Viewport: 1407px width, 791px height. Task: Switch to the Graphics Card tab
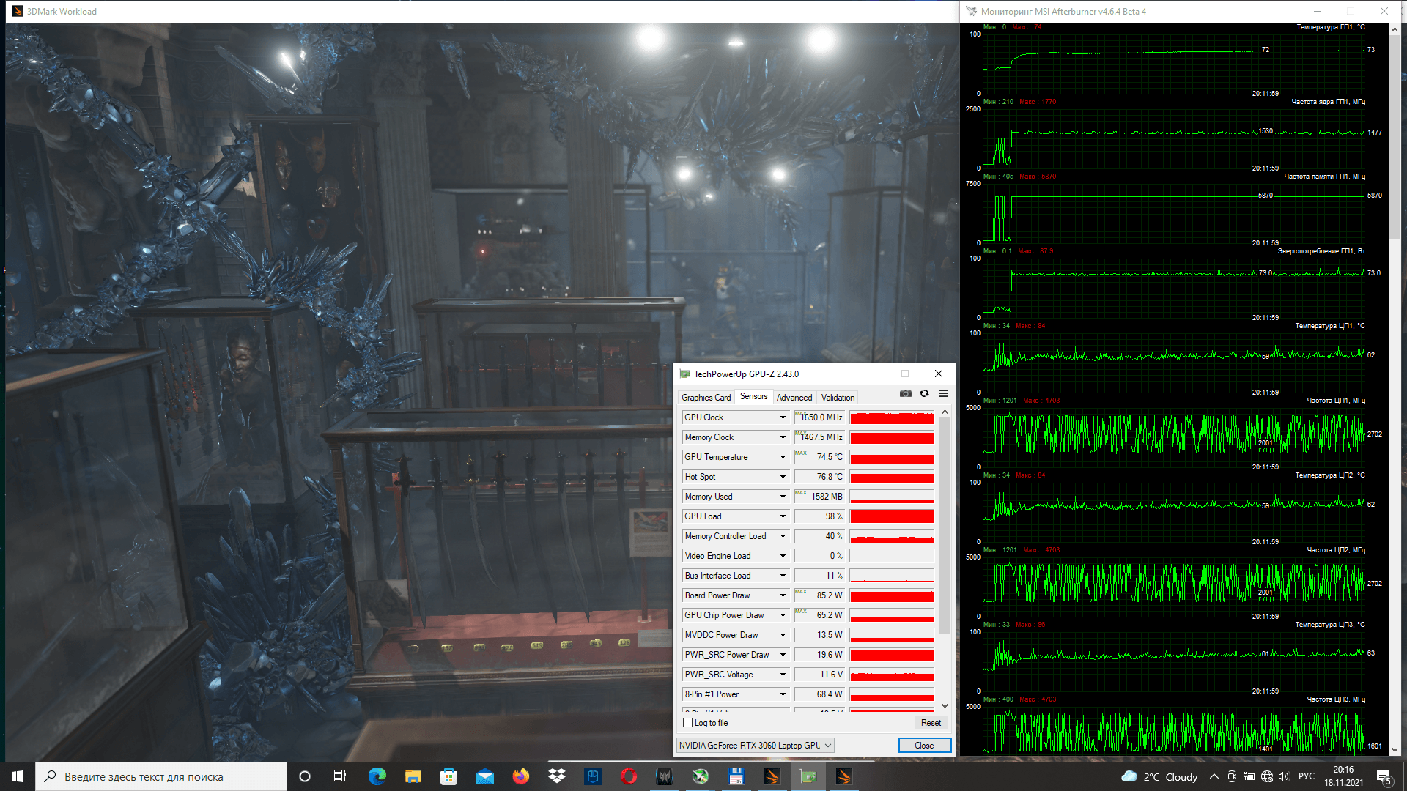(706, 398)
